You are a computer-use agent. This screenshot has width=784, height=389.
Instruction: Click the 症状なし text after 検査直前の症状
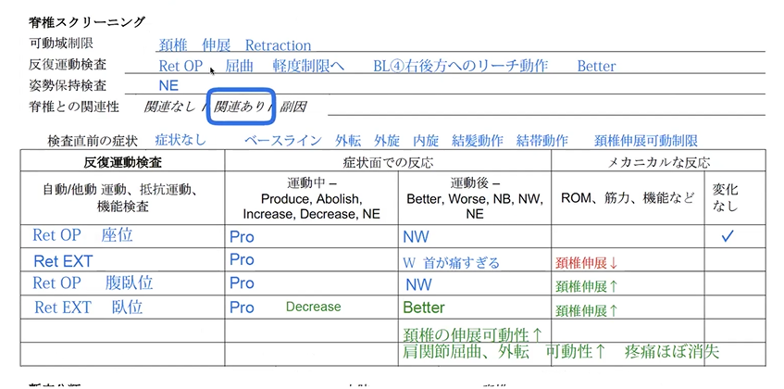[x=180, y=141]
